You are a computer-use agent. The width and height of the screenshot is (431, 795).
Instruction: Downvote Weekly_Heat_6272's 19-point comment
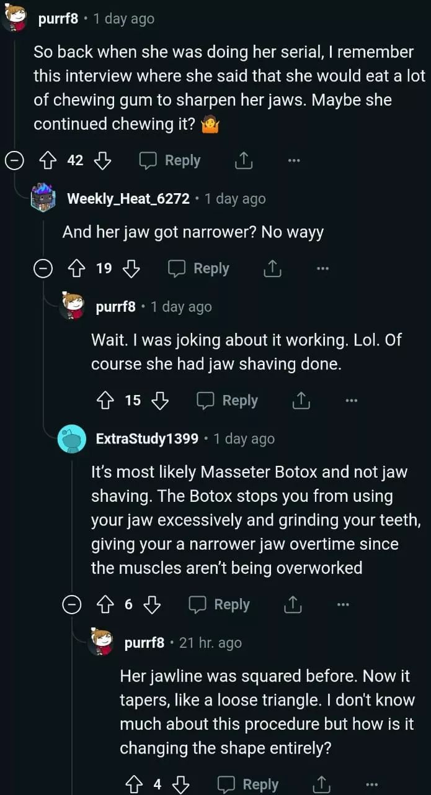(131, 268)
